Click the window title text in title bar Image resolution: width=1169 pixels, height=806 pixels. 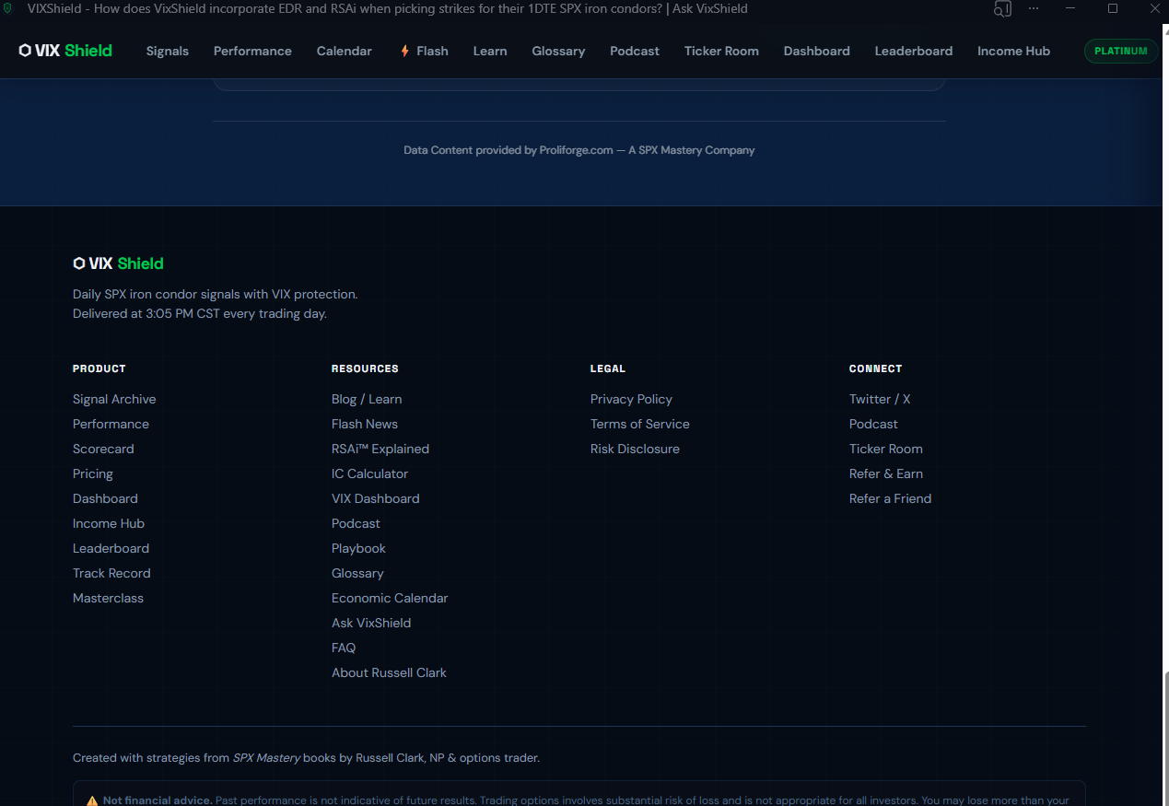[x=388, y=9]
